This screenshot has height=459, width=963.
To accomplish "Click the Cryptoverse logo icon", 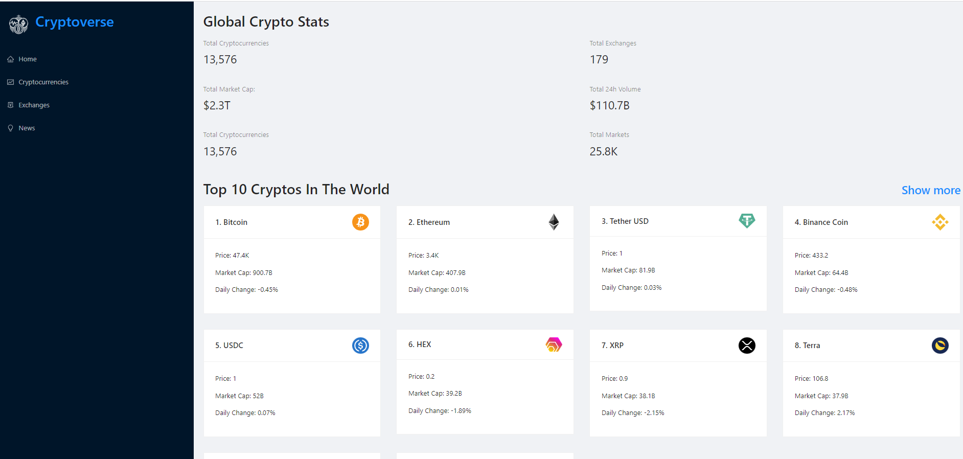I will [18, 24].
